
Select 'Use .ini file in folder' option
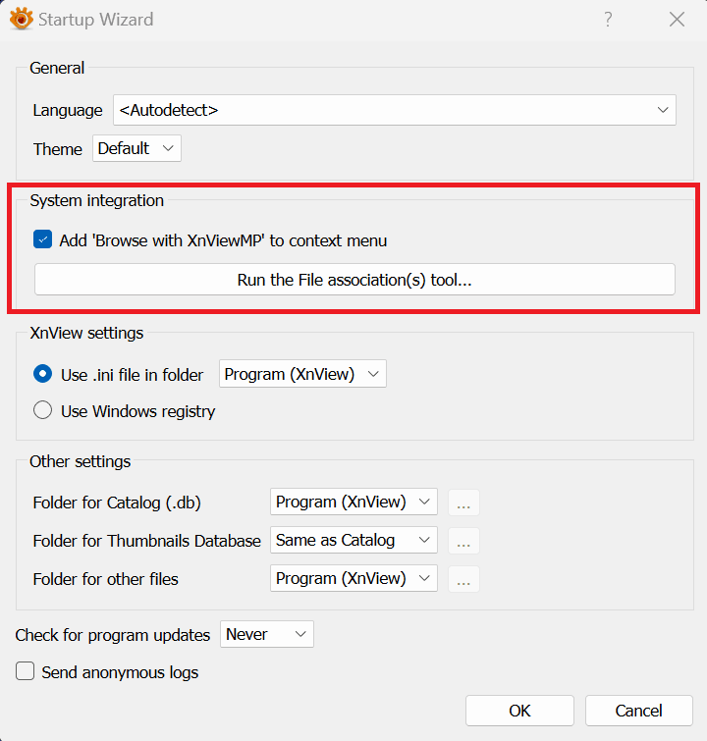pos(43,374)
